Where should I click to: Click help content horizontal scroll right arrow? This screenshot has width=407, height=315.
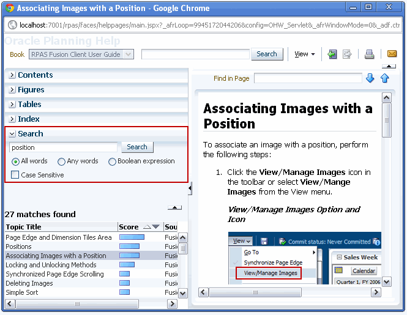click(x=376, y=292)
